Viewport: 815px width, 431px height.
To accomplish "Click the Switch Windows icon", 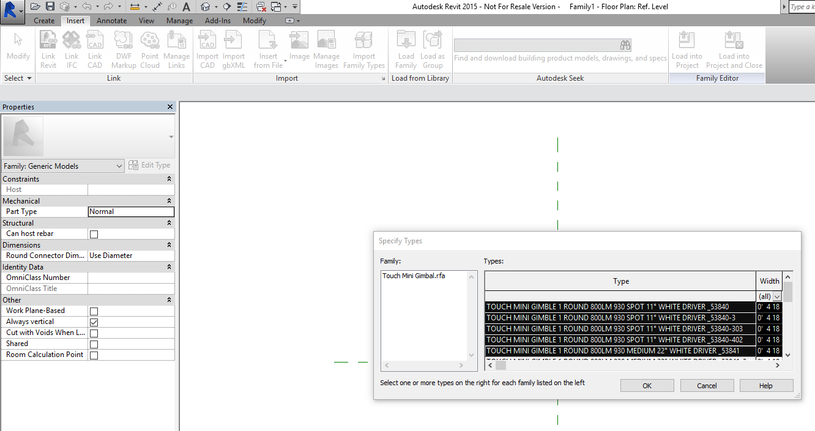I will (x=276, y=7).
